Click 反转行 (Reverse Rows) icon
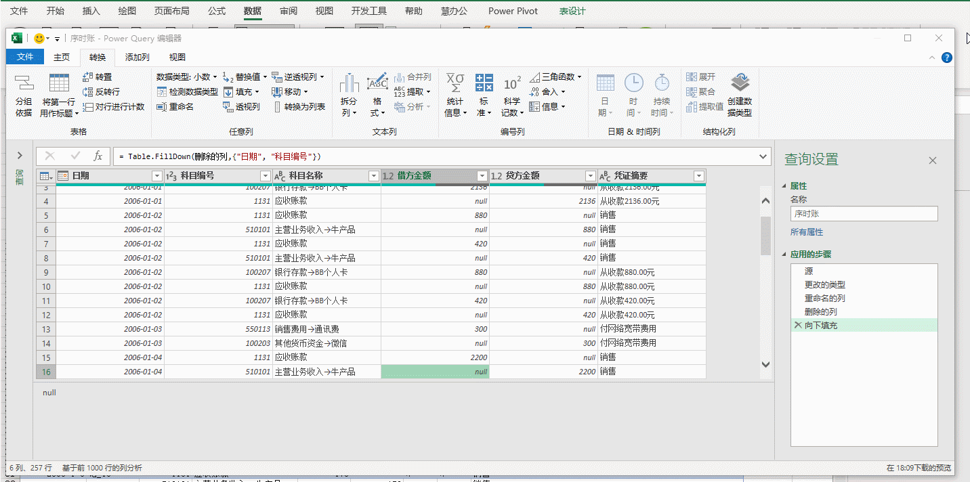970x482 pixels. click(x=87, y=91)
